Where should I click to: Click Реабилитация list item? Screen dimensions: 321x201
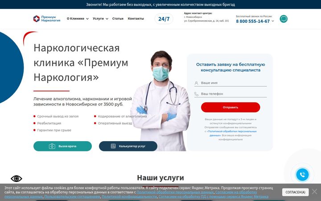pos(49,123)
